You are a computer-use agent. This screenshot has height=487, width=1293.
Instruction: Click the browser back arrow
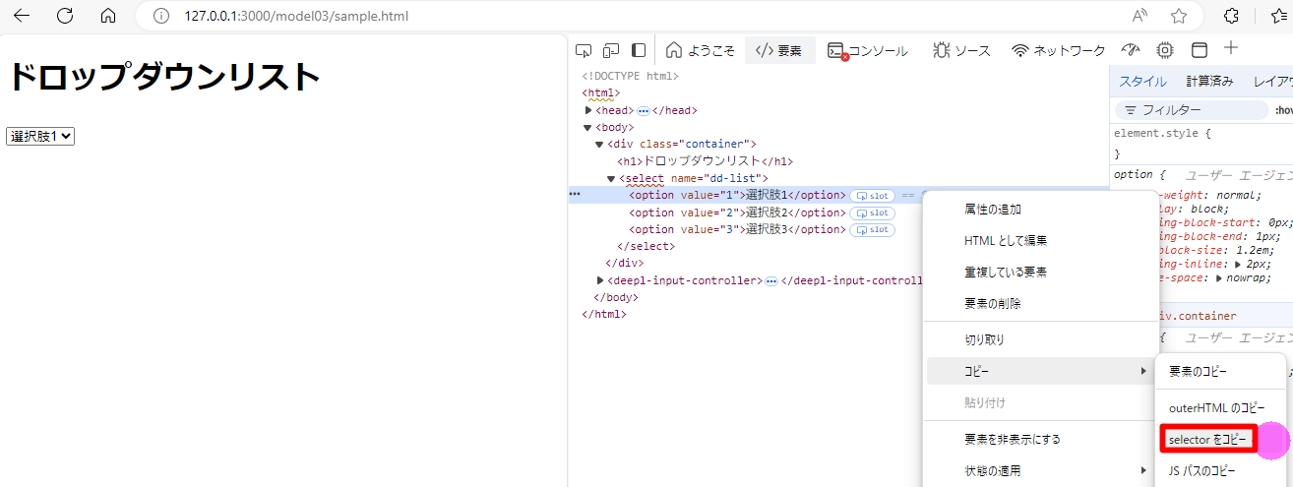21,16
